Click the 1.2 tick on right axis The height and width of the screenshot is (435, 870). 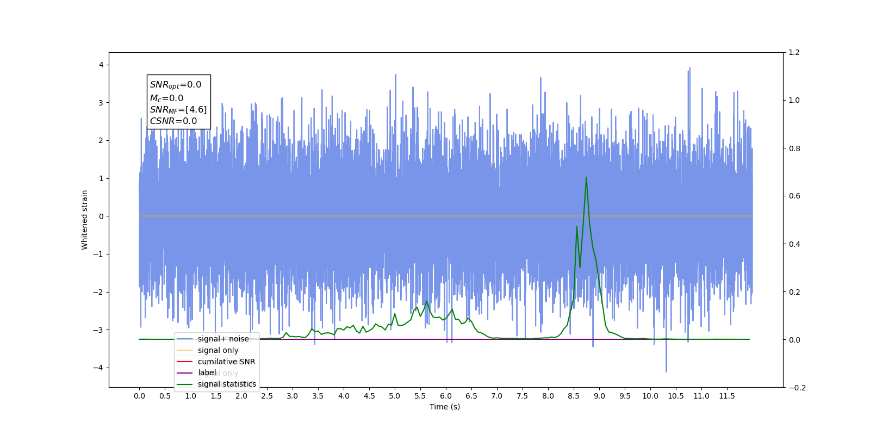(794, 53)
